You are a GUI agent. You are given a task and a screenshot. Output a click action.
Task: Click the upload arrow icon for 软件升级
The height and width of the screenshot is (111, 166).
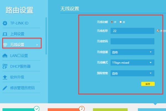pyautogui.click(x=5, y=77)
